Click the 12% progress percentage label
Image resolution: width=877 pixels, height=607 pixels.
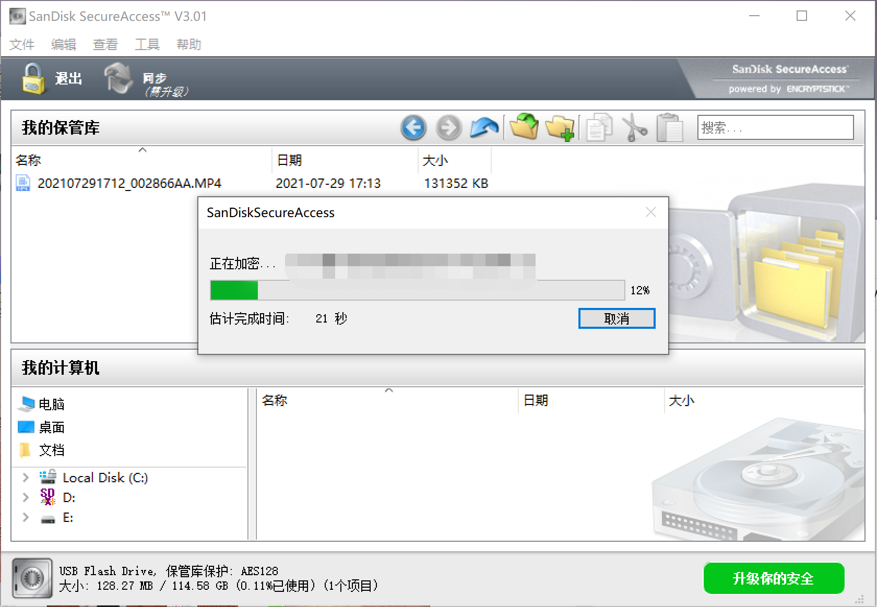[640, 290]
